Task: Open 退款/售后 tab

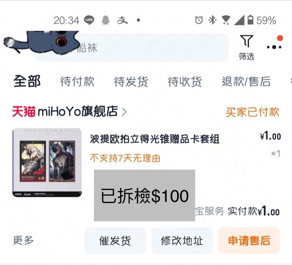Action: click(246, 82)
